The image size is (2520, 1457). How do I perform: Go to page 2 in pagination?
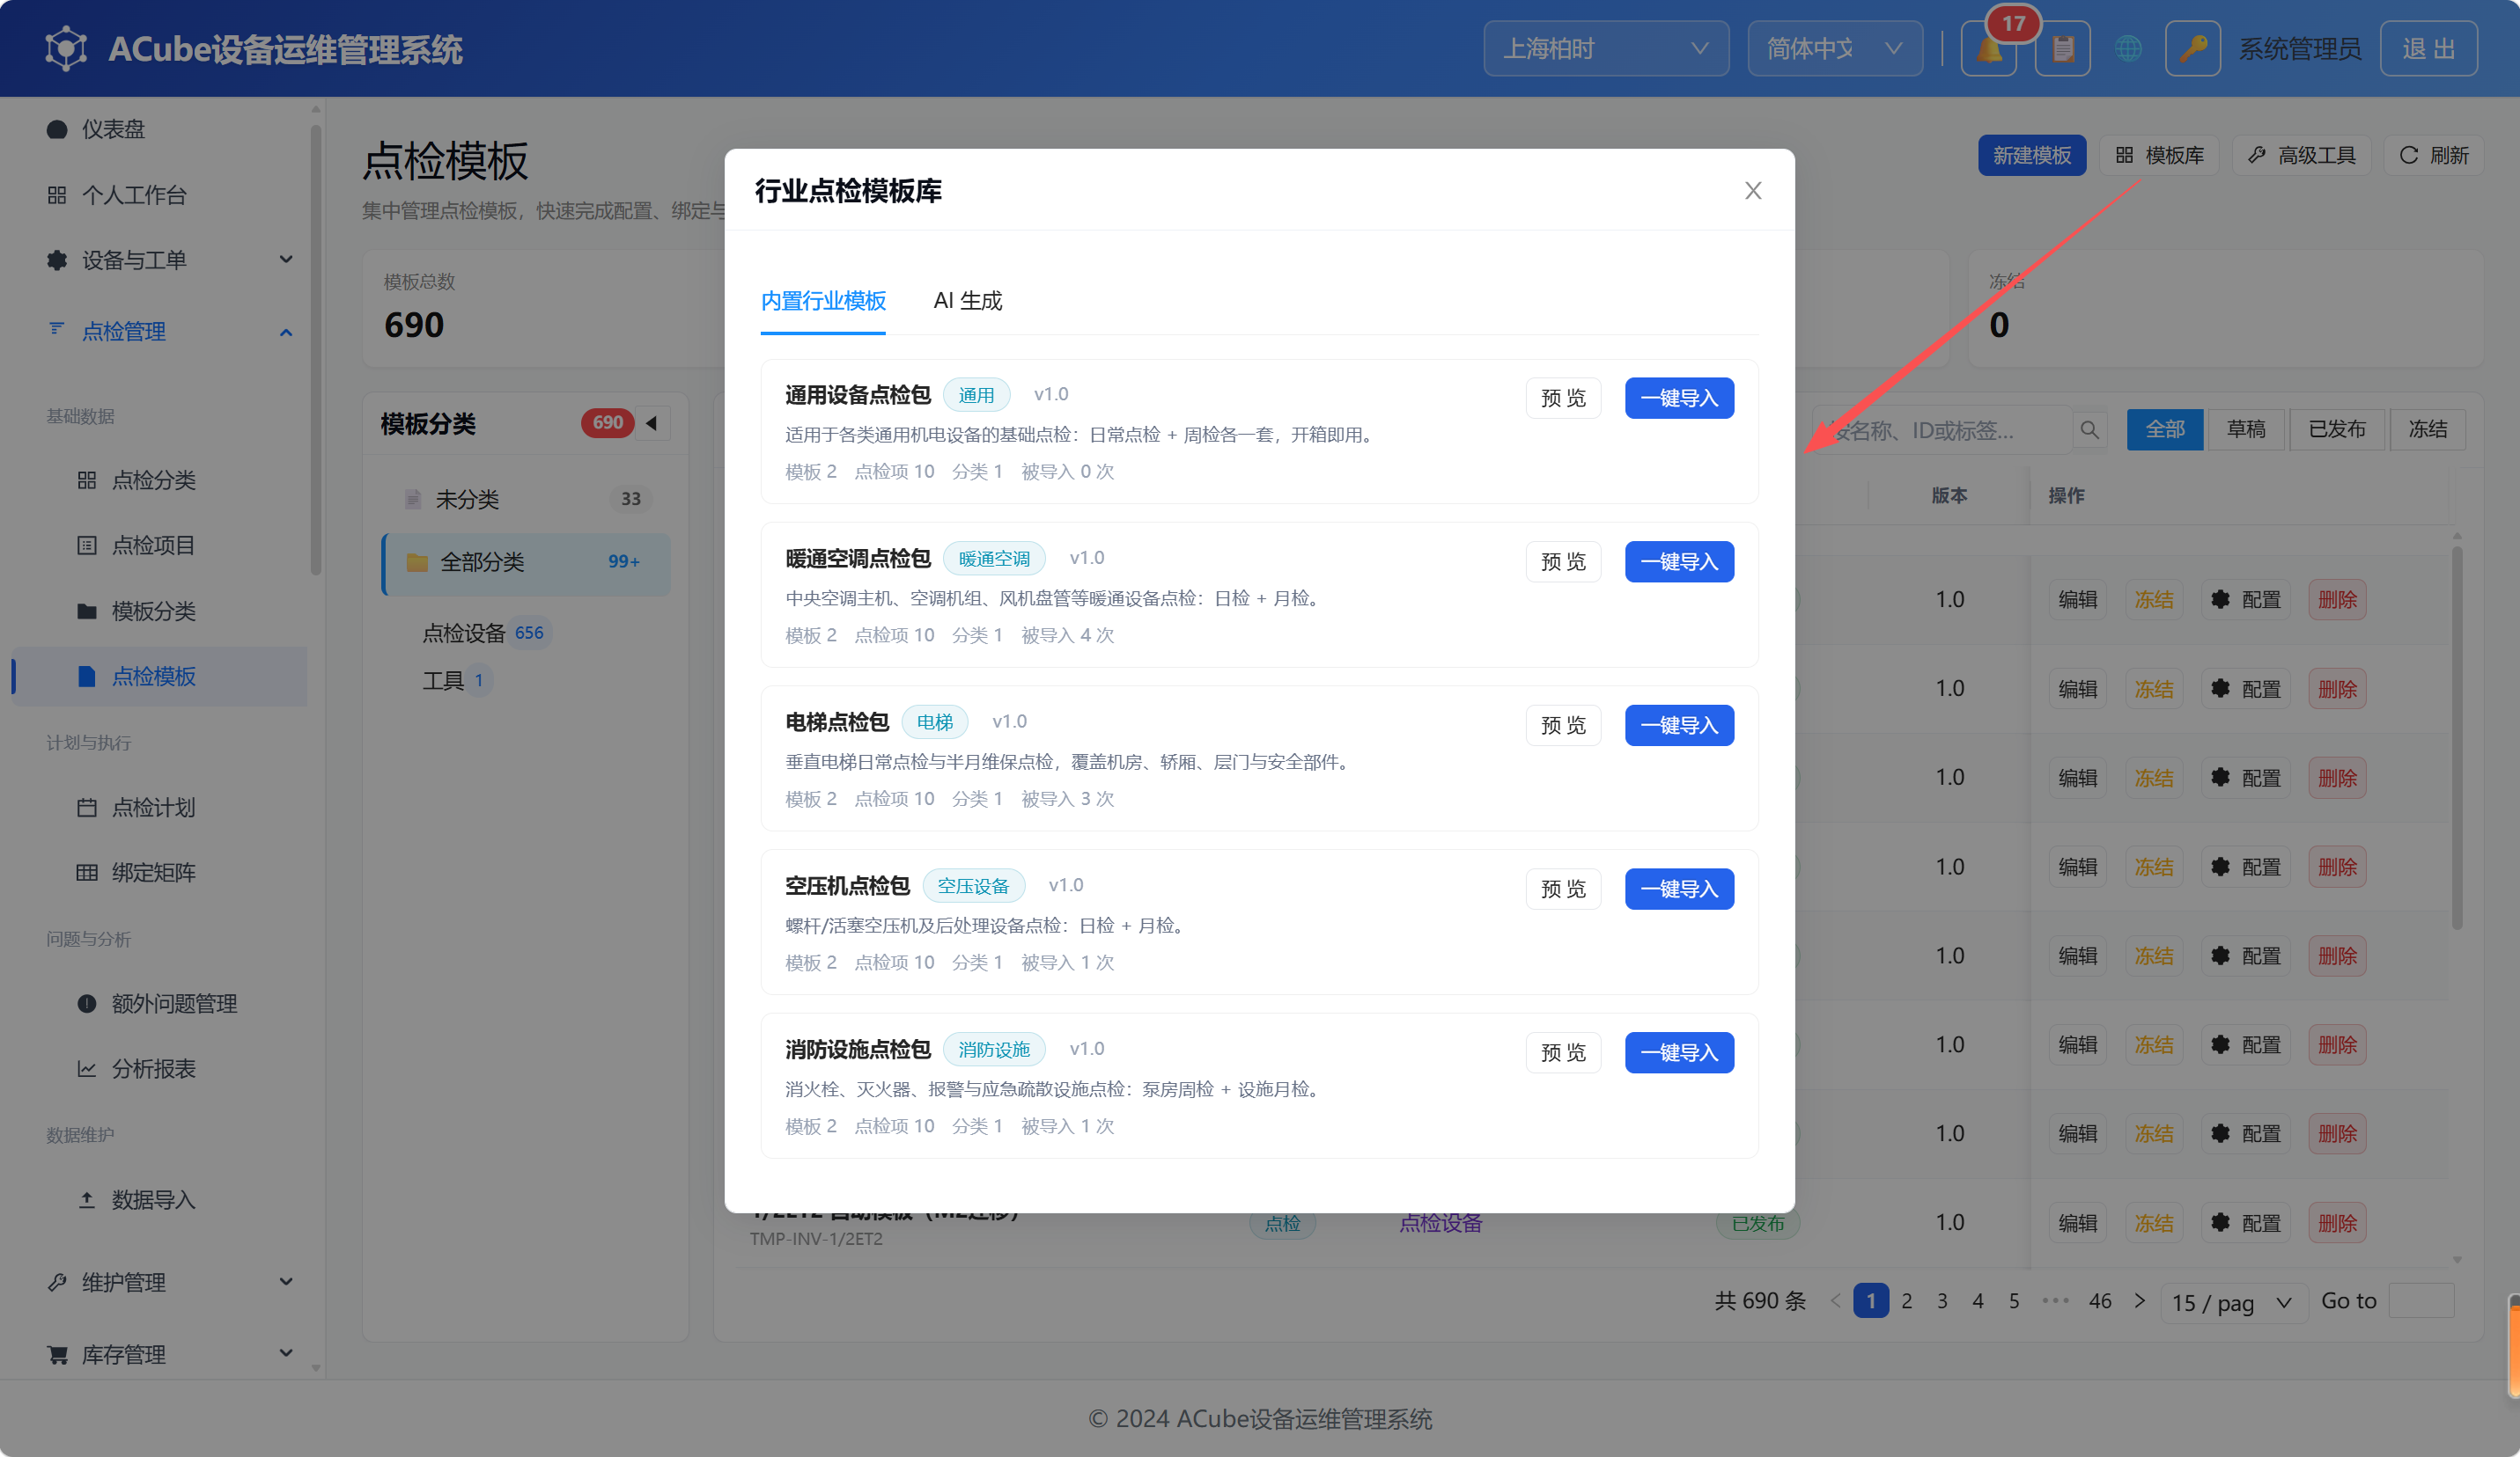[x=1907, y=1301]
